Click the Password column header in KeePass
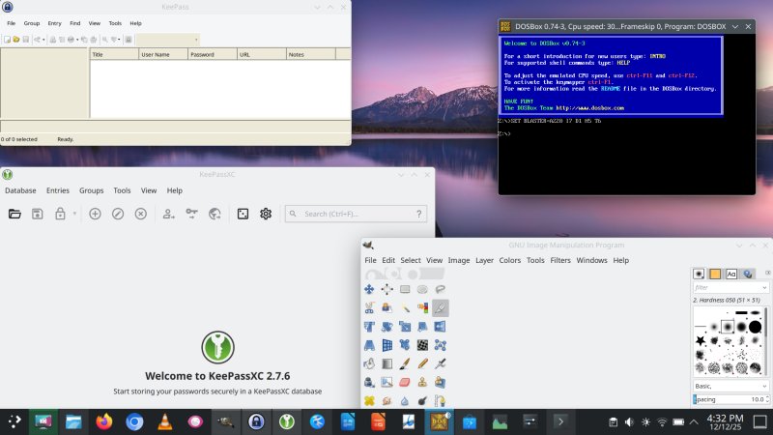 (212, 55)
